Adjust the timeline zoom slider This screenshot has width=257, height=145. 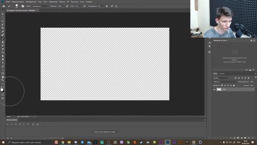click(x=54, y=138)
